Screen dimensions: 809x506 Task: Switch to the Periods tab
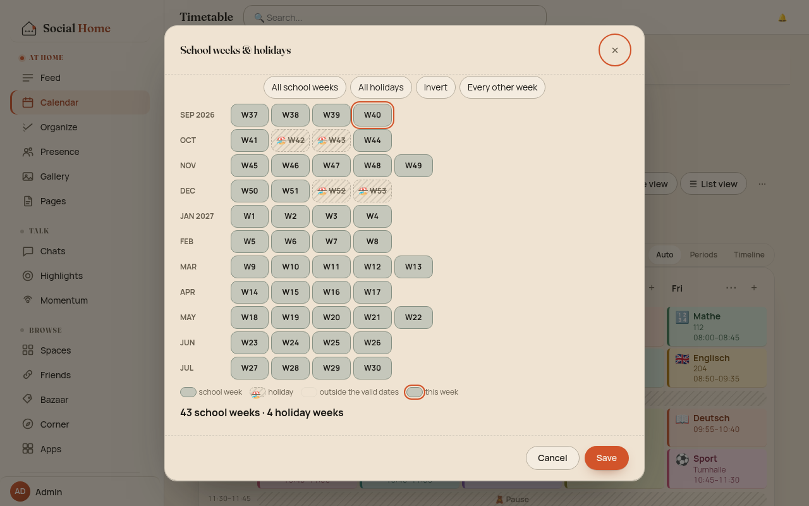[x=703, y=255]
